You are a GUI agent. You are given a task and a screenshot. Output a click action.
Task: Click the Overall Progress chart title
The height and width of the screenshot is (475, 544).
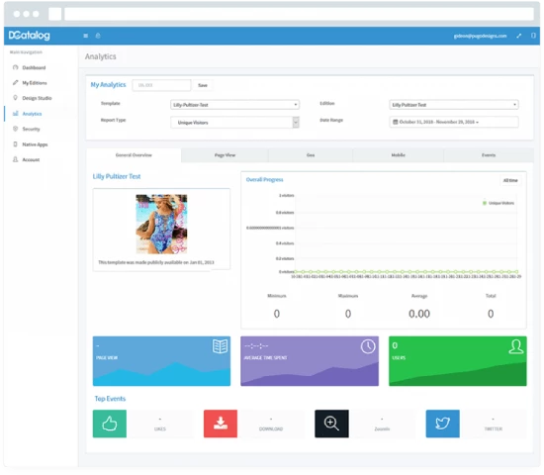[x=265, y=179]
